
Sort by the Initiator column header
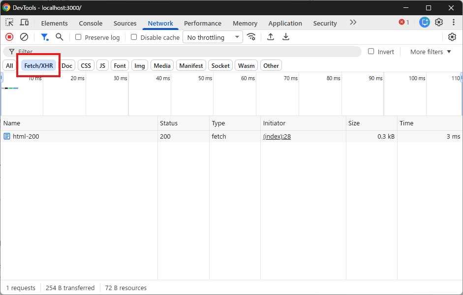point(303,123)
